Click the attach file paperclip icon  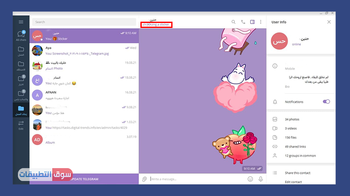pyautogui.click(x=145, y=179)
